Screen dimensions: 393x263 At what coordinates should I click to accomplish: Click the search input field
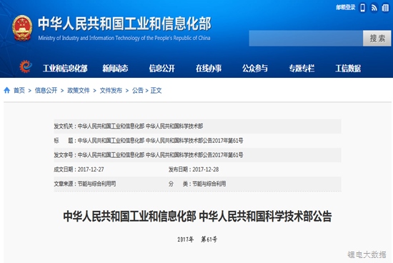click(306, 39)
